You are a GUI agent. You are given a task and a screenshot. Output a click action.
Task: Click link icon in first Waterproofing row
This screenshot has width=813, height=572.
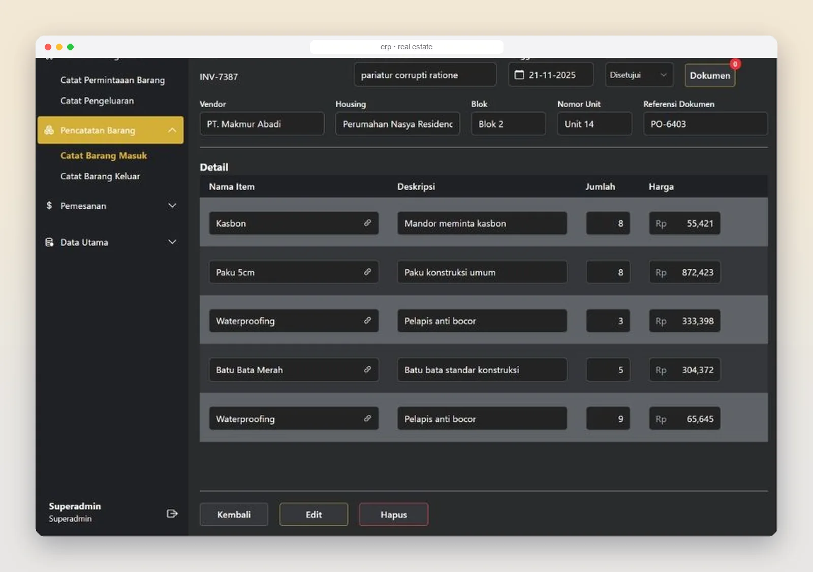367,321
